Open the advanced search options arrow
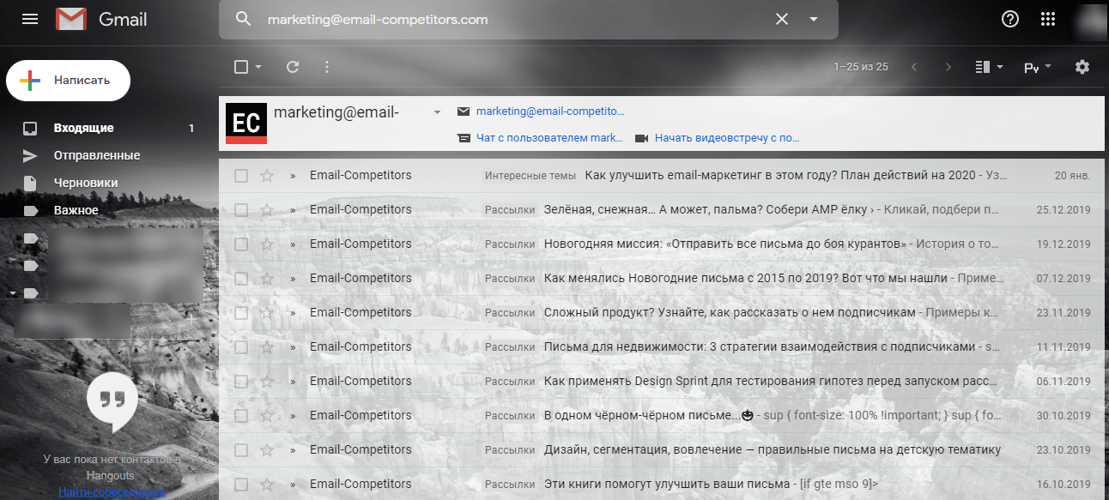The image size is (1109, 500). coord(814,19)
